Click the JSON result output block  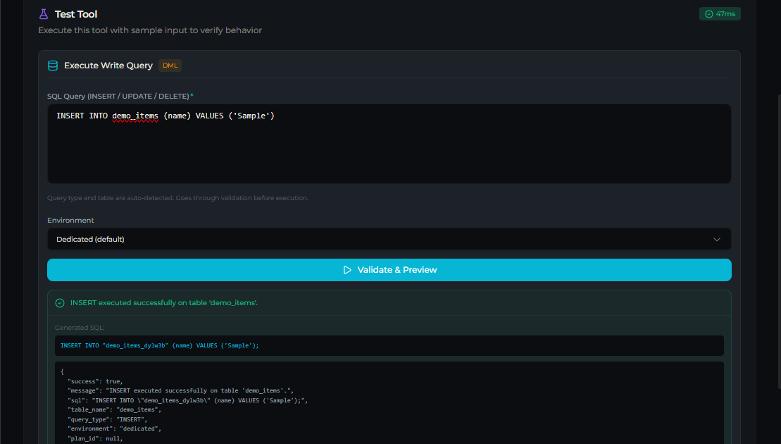click(389, 402)
